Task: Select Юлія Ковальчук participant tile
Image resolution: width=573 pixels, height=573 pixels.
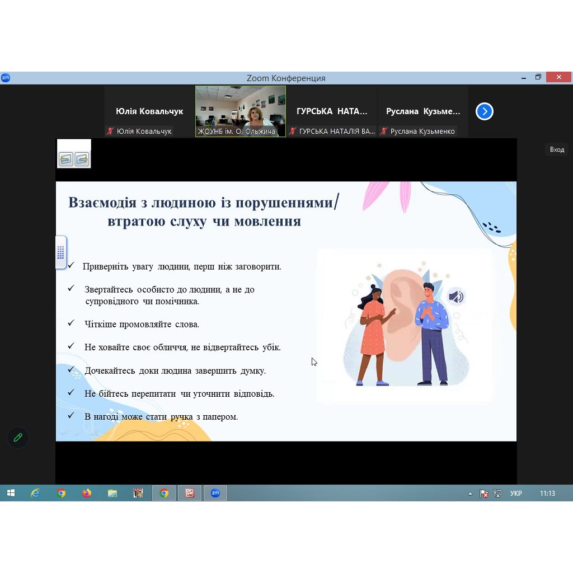Action: (149, 111)
